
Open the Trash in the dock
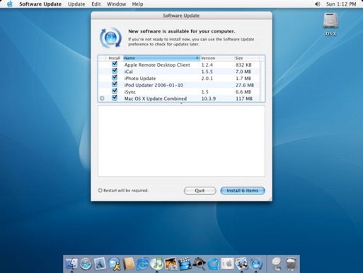coord(291,264)
